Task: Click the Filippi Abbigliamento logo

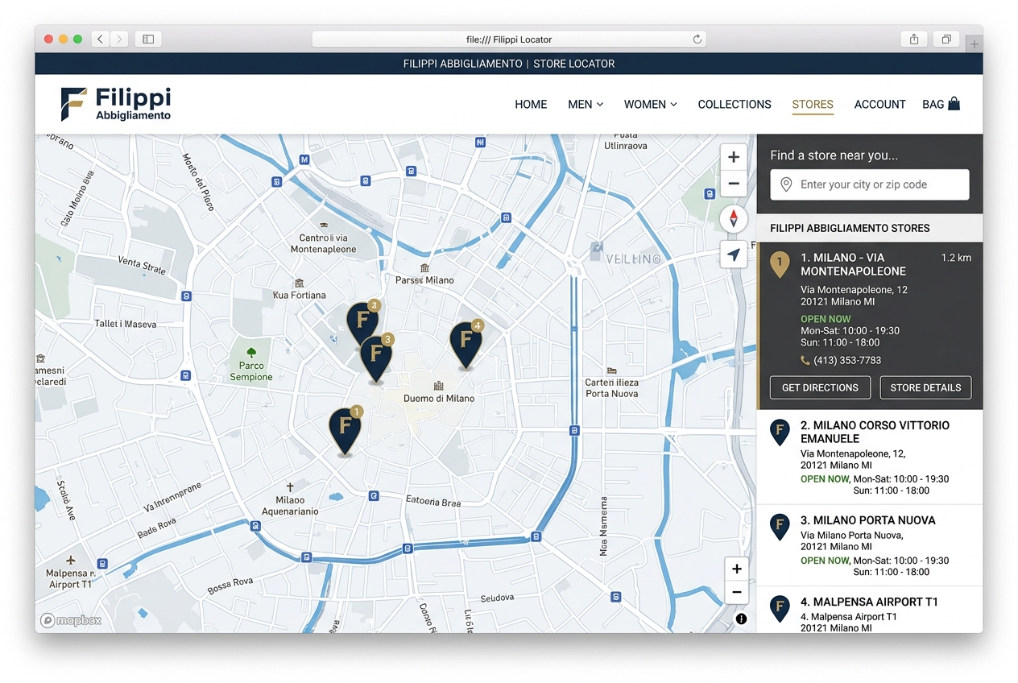Action: (x=116, y=104)
